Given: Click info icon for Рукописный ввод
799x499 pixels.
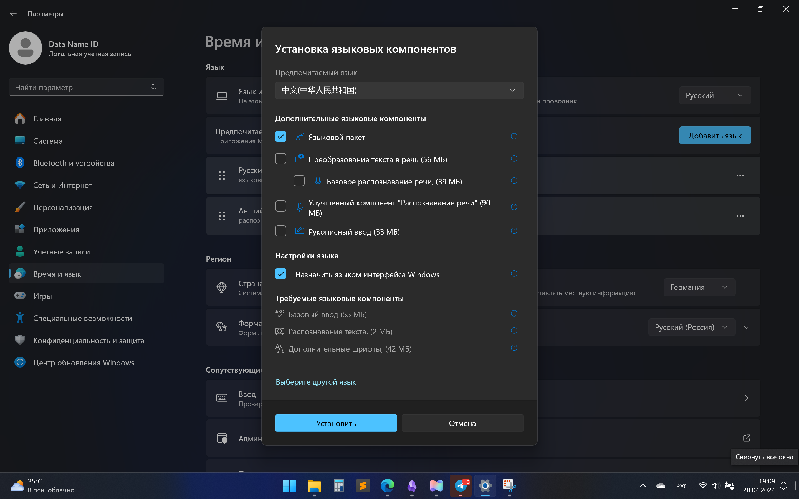Looking at the screenshot, I should click(x=514, y=231).
